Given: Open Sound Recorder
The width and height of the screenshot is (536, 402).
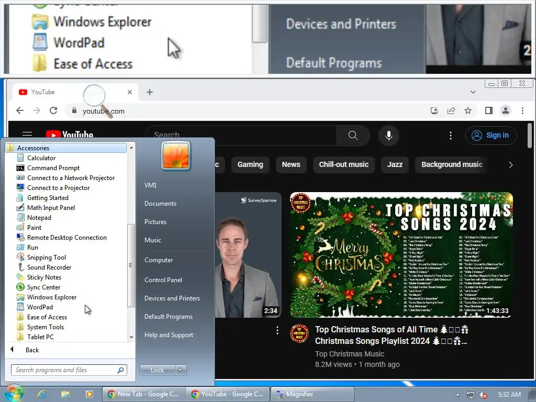Looking at the screenshot, I should click(x=49, y=267).
